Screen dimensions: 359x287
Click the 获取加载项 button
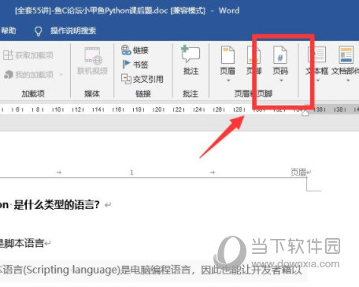click(28, 55)
